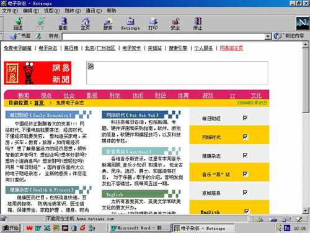
Task: Toggle the 网络时代 subscription checkbox
Action: click(x=245, y=137)
